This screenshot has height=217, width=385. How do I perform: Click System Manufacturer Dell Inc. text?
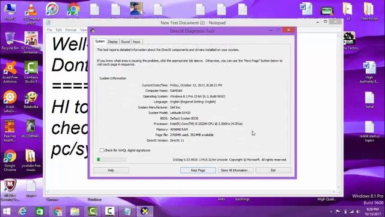point(175,107)
